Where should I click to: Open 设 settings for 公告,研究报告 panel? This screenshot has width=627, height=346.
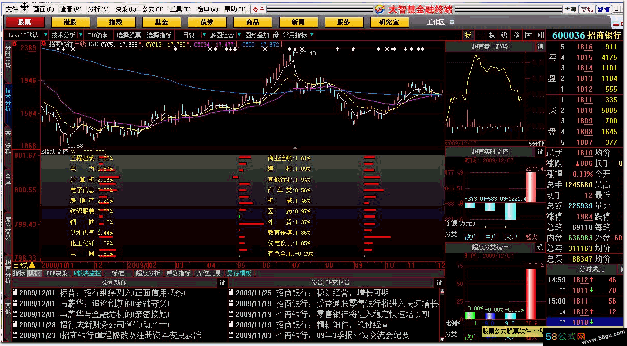tap(439, 283)
